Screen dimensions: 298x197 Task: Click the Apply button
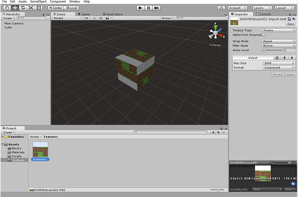pyautogui.click(x=290, y=74)
